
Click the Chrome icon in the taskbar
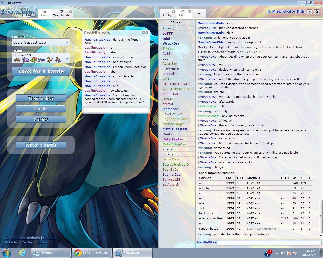click(78, 253)
